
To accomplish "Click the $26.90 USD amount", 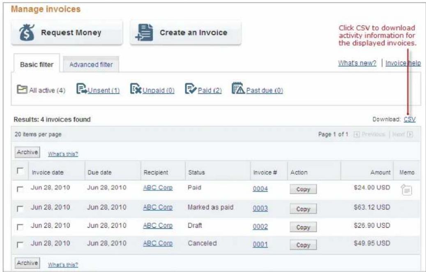I will pos(372,226).
